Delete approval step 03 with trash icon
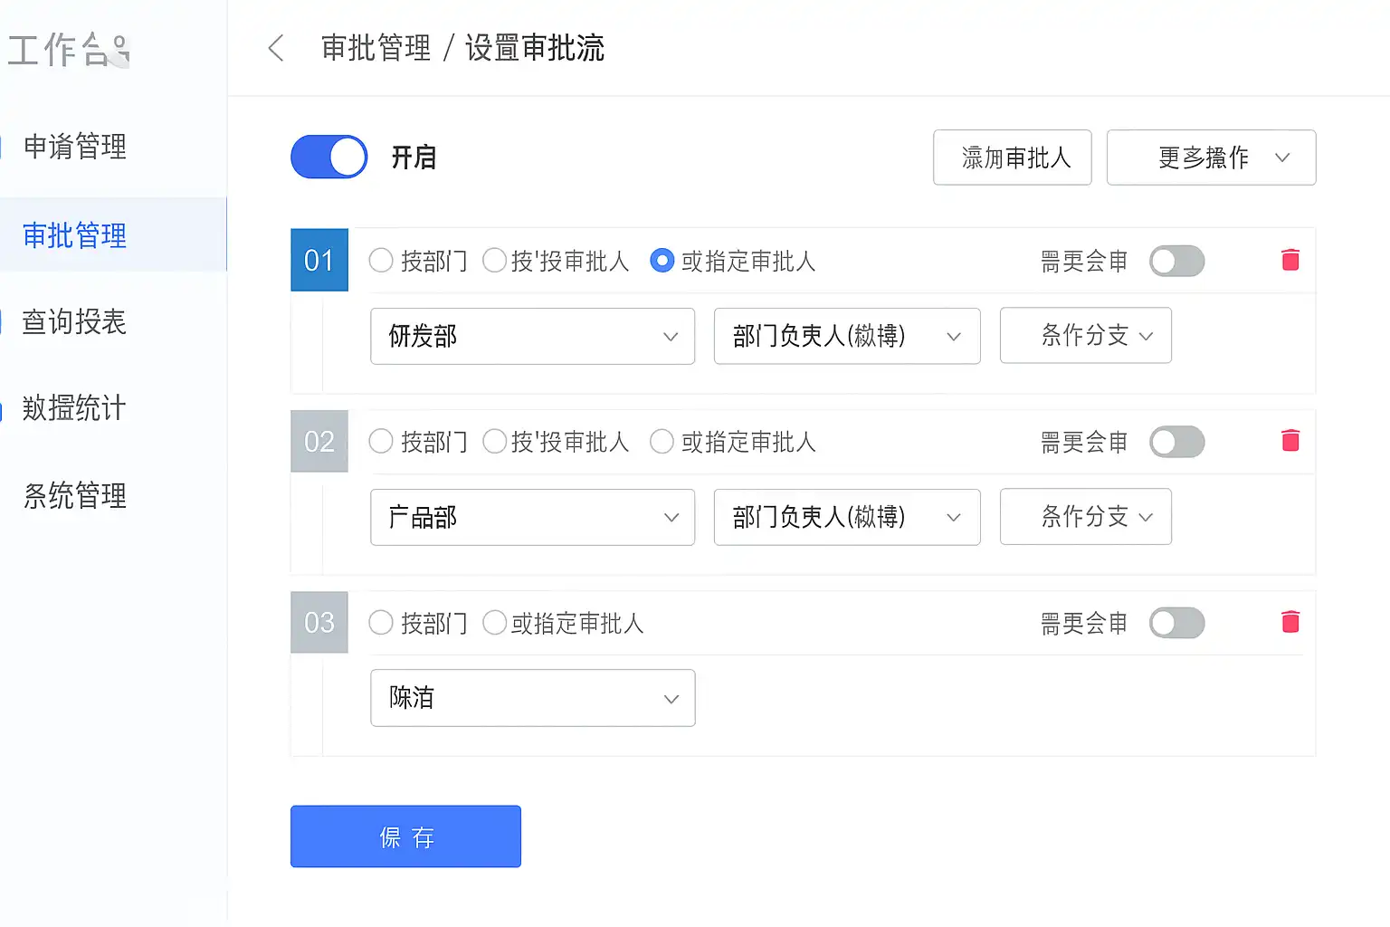1390x927 pixels. (1290, 622)
